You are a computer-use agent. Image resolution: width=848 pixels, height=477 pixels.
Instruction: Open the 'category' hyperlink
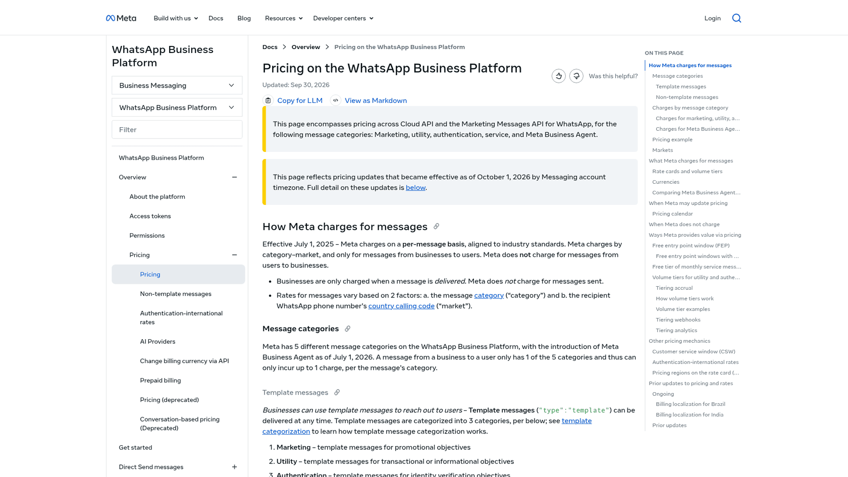click(489, 295)
